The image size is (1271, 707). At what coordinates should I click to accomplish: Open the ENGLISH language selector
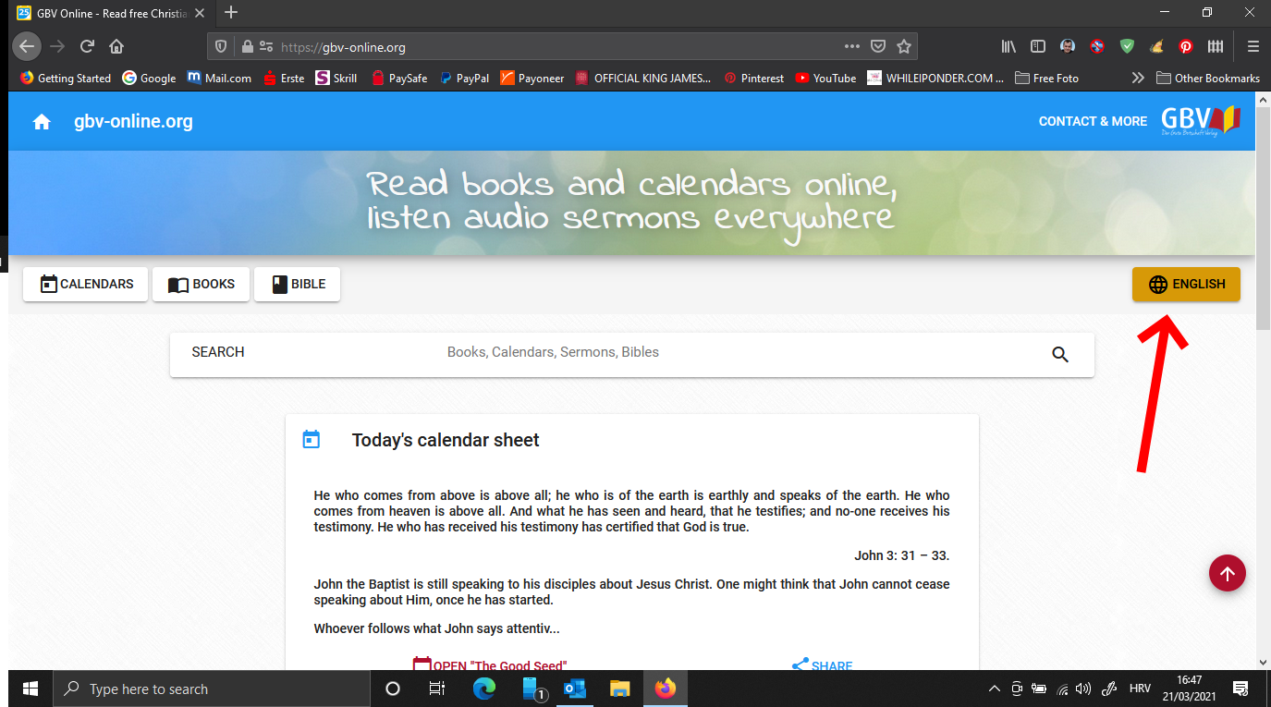1186,285
